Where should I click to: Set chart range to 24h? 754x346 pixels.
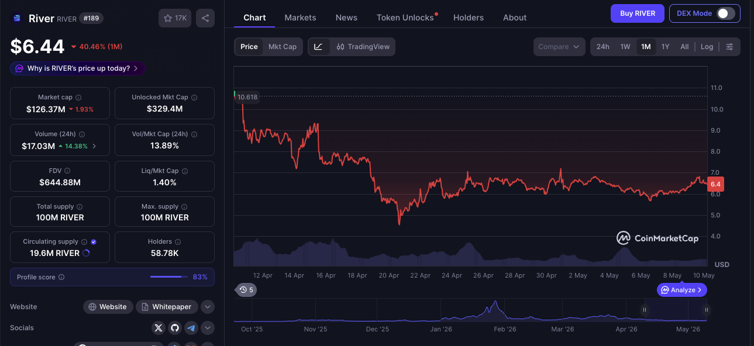click(x=603, y=47)
